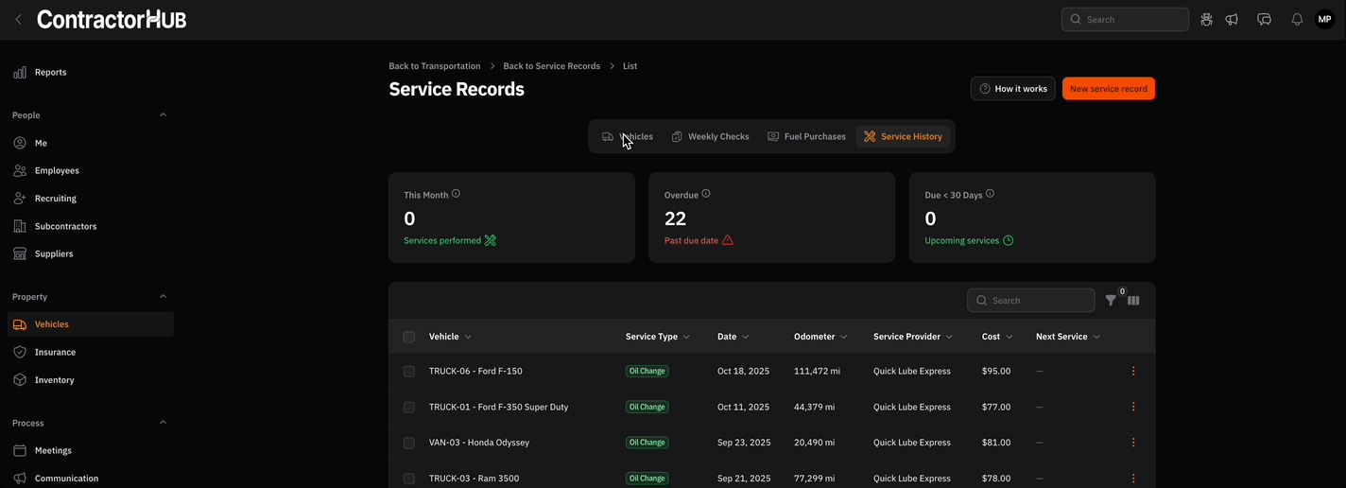Viewport: 1346px width, 488px height.
Task: Check the VAN-03 Honda Odyssey row checkbox
Action: 408,443
